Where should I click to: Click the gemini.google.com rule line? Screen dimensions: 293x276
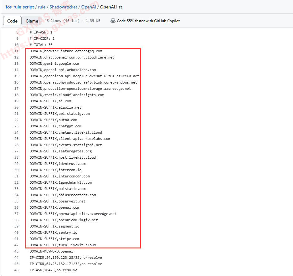(54, 64)
